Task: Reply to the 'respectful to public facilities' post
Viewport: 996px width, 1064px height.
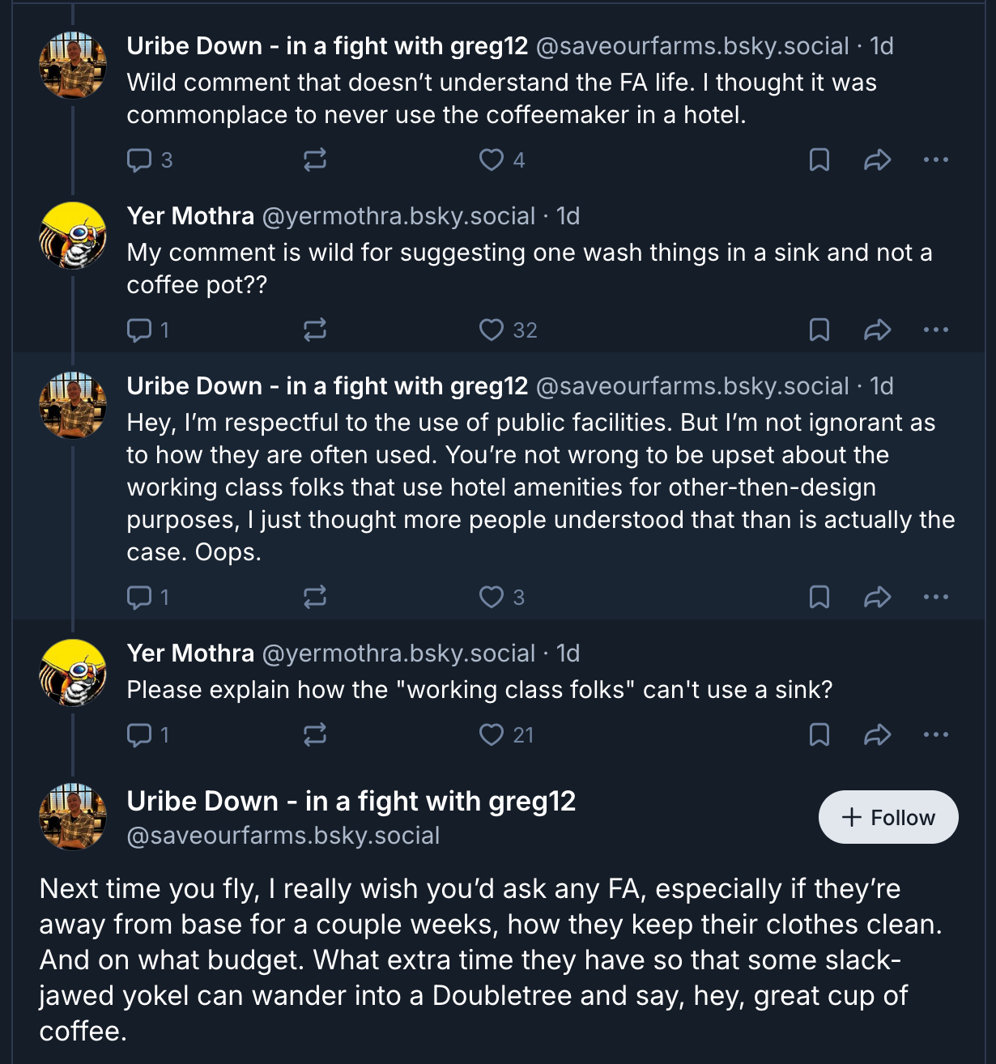Action: click(x=139, y=597)
